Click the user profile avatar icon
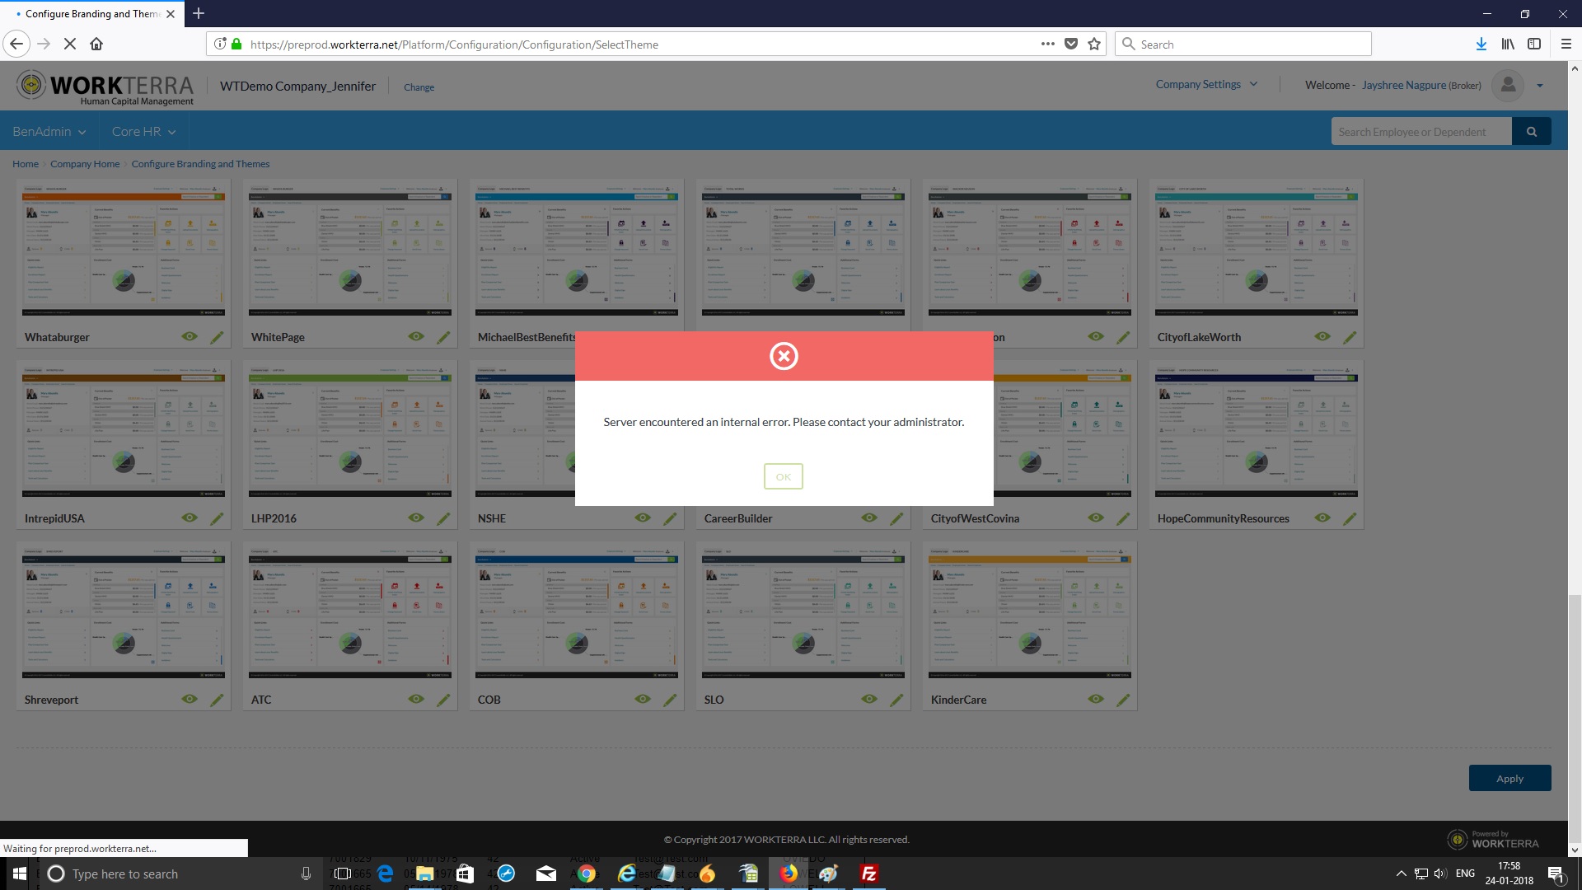The width and height of the screenshot is (1582, 890). coord(1508,85)
